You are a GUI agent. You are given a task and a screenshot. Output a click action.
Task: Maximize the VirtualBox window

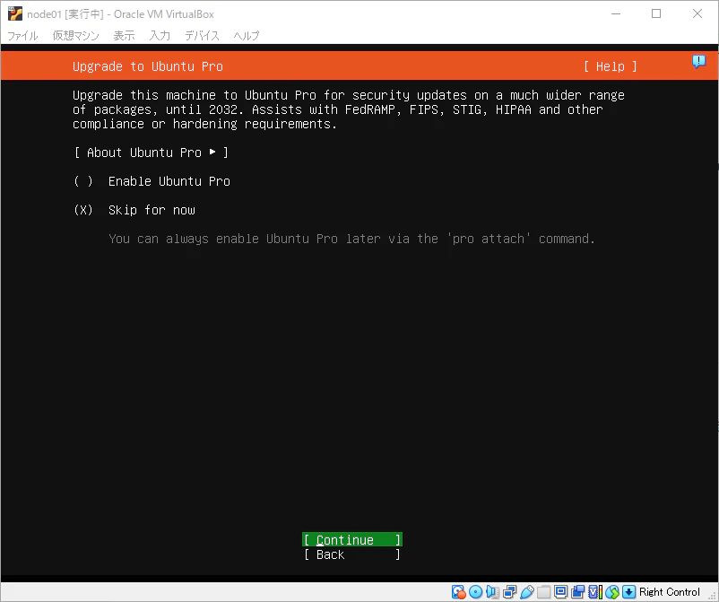pos(656,13)
